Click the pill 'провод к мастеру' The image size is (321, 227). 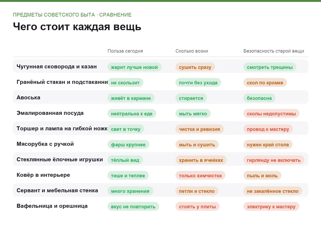[268, 129]
